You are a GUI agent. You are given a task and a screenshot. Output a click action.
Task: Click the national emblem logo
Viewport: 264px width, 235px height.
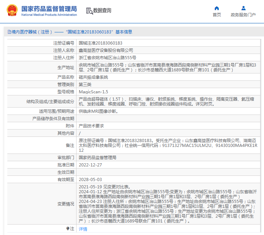click(x=12, y=10)
